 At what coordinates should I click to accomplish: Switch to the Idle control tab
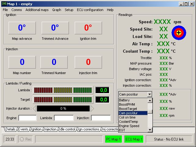click(x=67, y=130)
